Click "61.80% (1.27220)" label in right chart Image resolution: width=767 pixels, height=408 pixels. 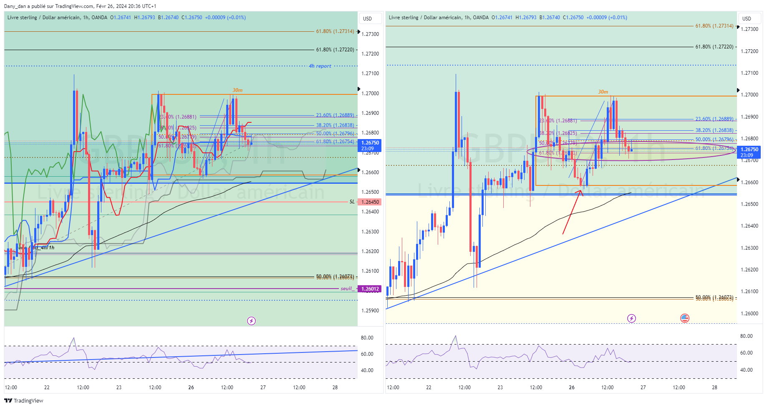[x=714, y=47]
